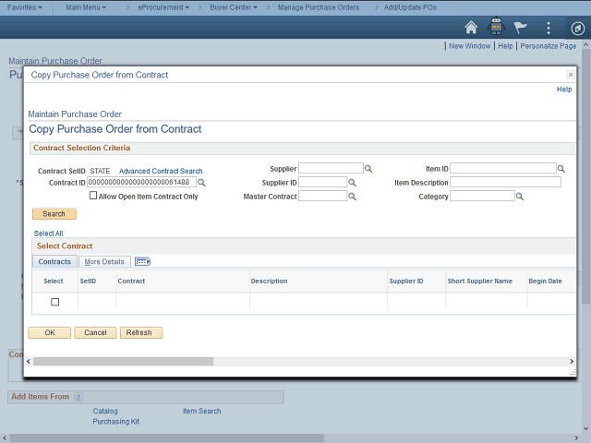Click Item ID lookup magnifier icon

coord(562,169)
